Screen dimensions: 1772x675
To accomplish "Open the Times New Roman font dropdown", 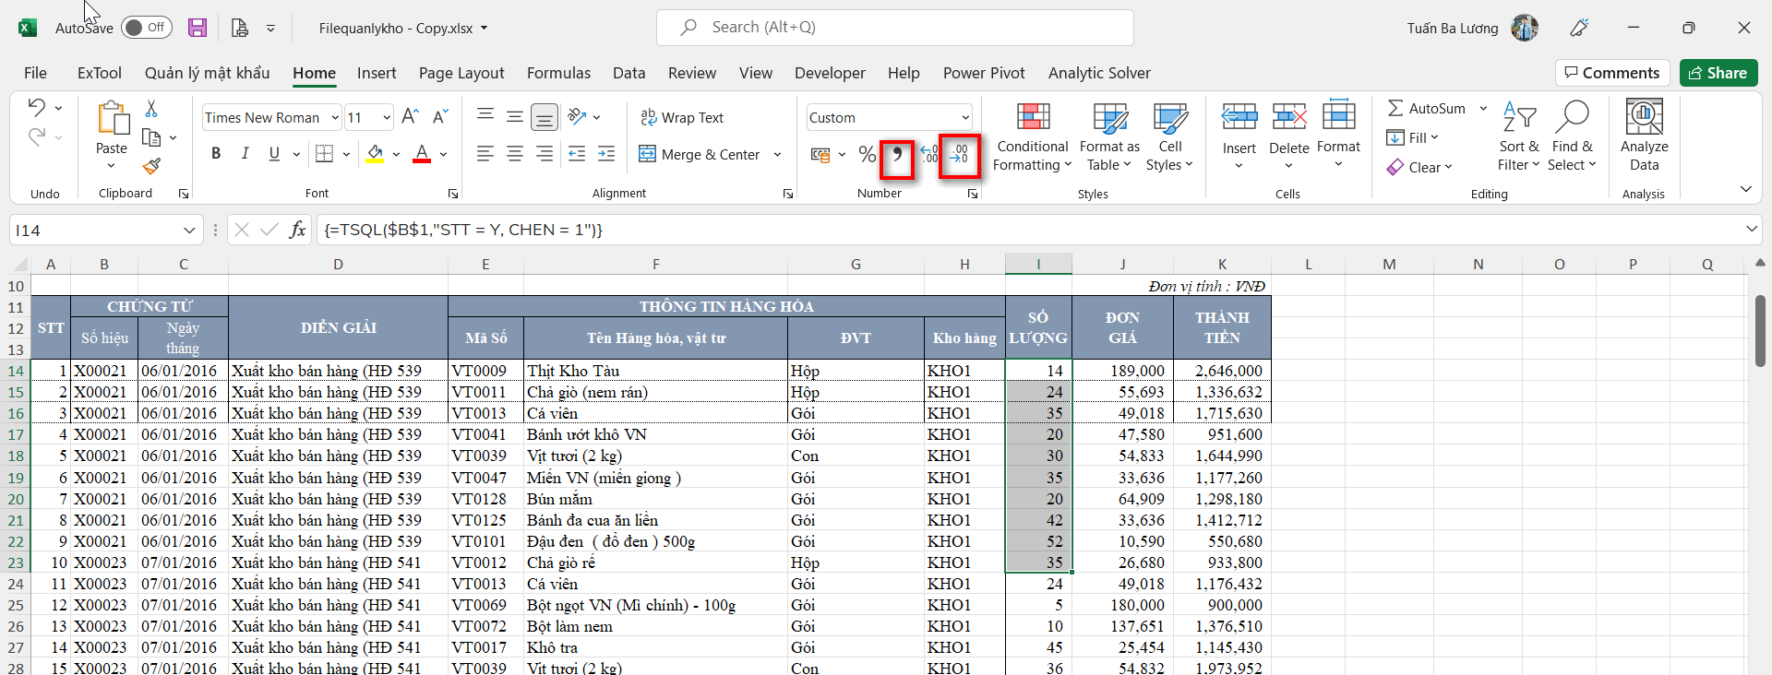I will [x=335, y=117].
